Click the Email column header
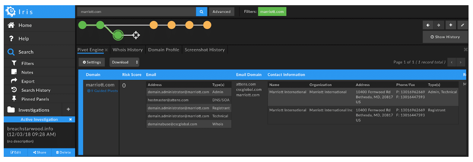Screen dimensions: 473x162 point(151,75)
